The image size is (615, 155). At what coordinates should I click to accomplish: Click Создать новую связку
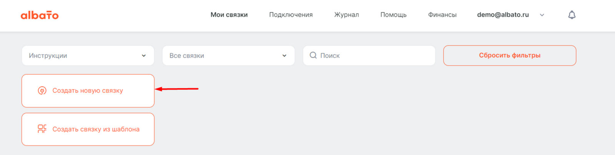pos(88,91)
